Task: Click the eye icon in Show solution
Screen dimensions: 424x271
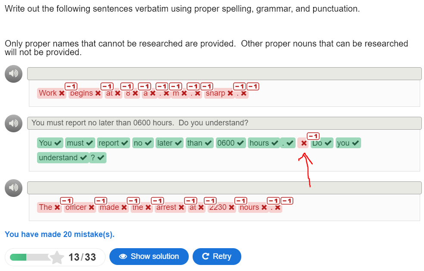Action: pos(123,256)
